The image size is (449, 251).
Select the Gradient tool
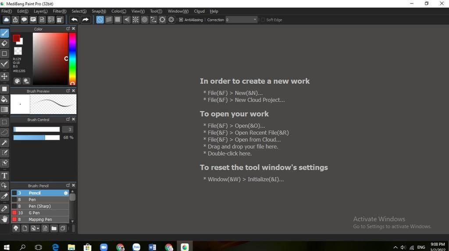coord(4,109)
